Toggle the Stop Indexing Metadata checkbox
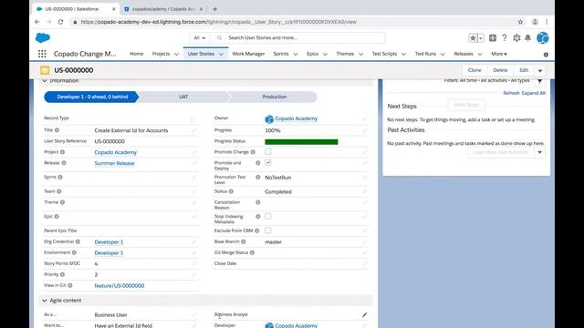This screenshot has width=584, height=328. tap(267, 217)
